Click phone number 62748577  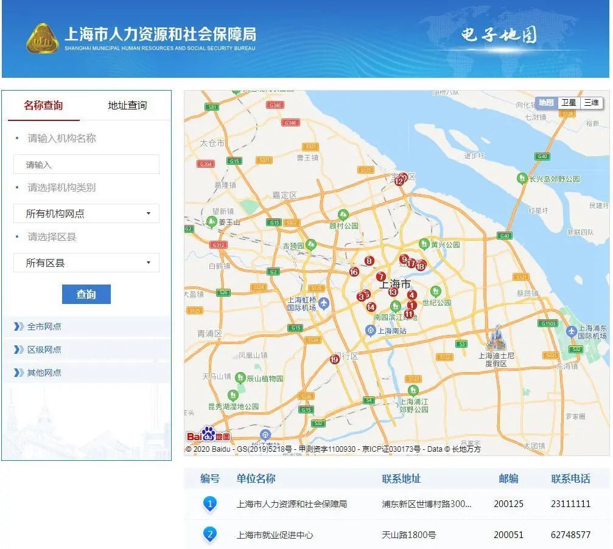click(x=571, y=535)
